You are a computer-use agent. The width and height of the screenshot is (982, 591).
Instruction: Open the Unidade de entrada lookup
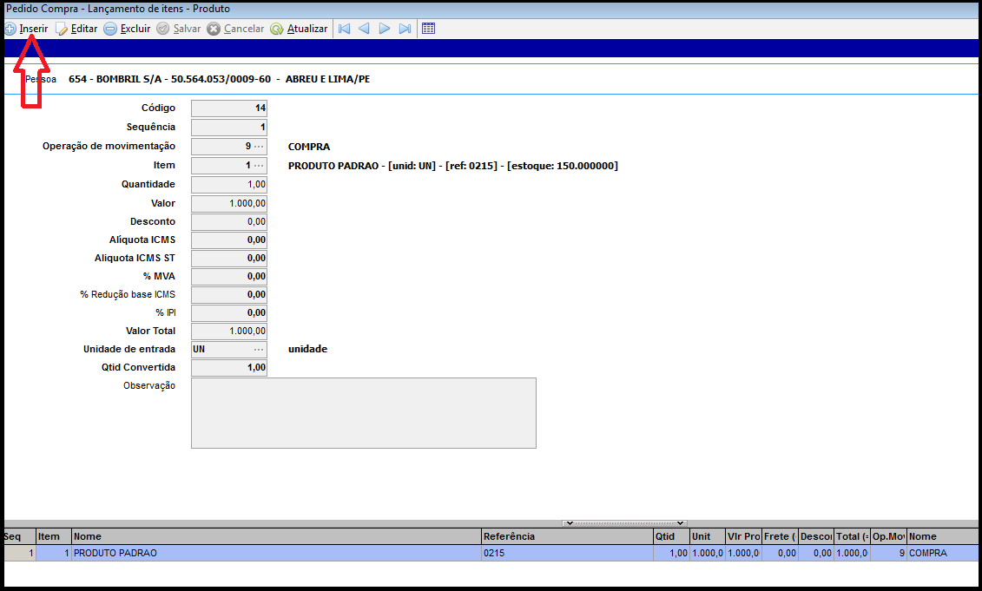259,349
